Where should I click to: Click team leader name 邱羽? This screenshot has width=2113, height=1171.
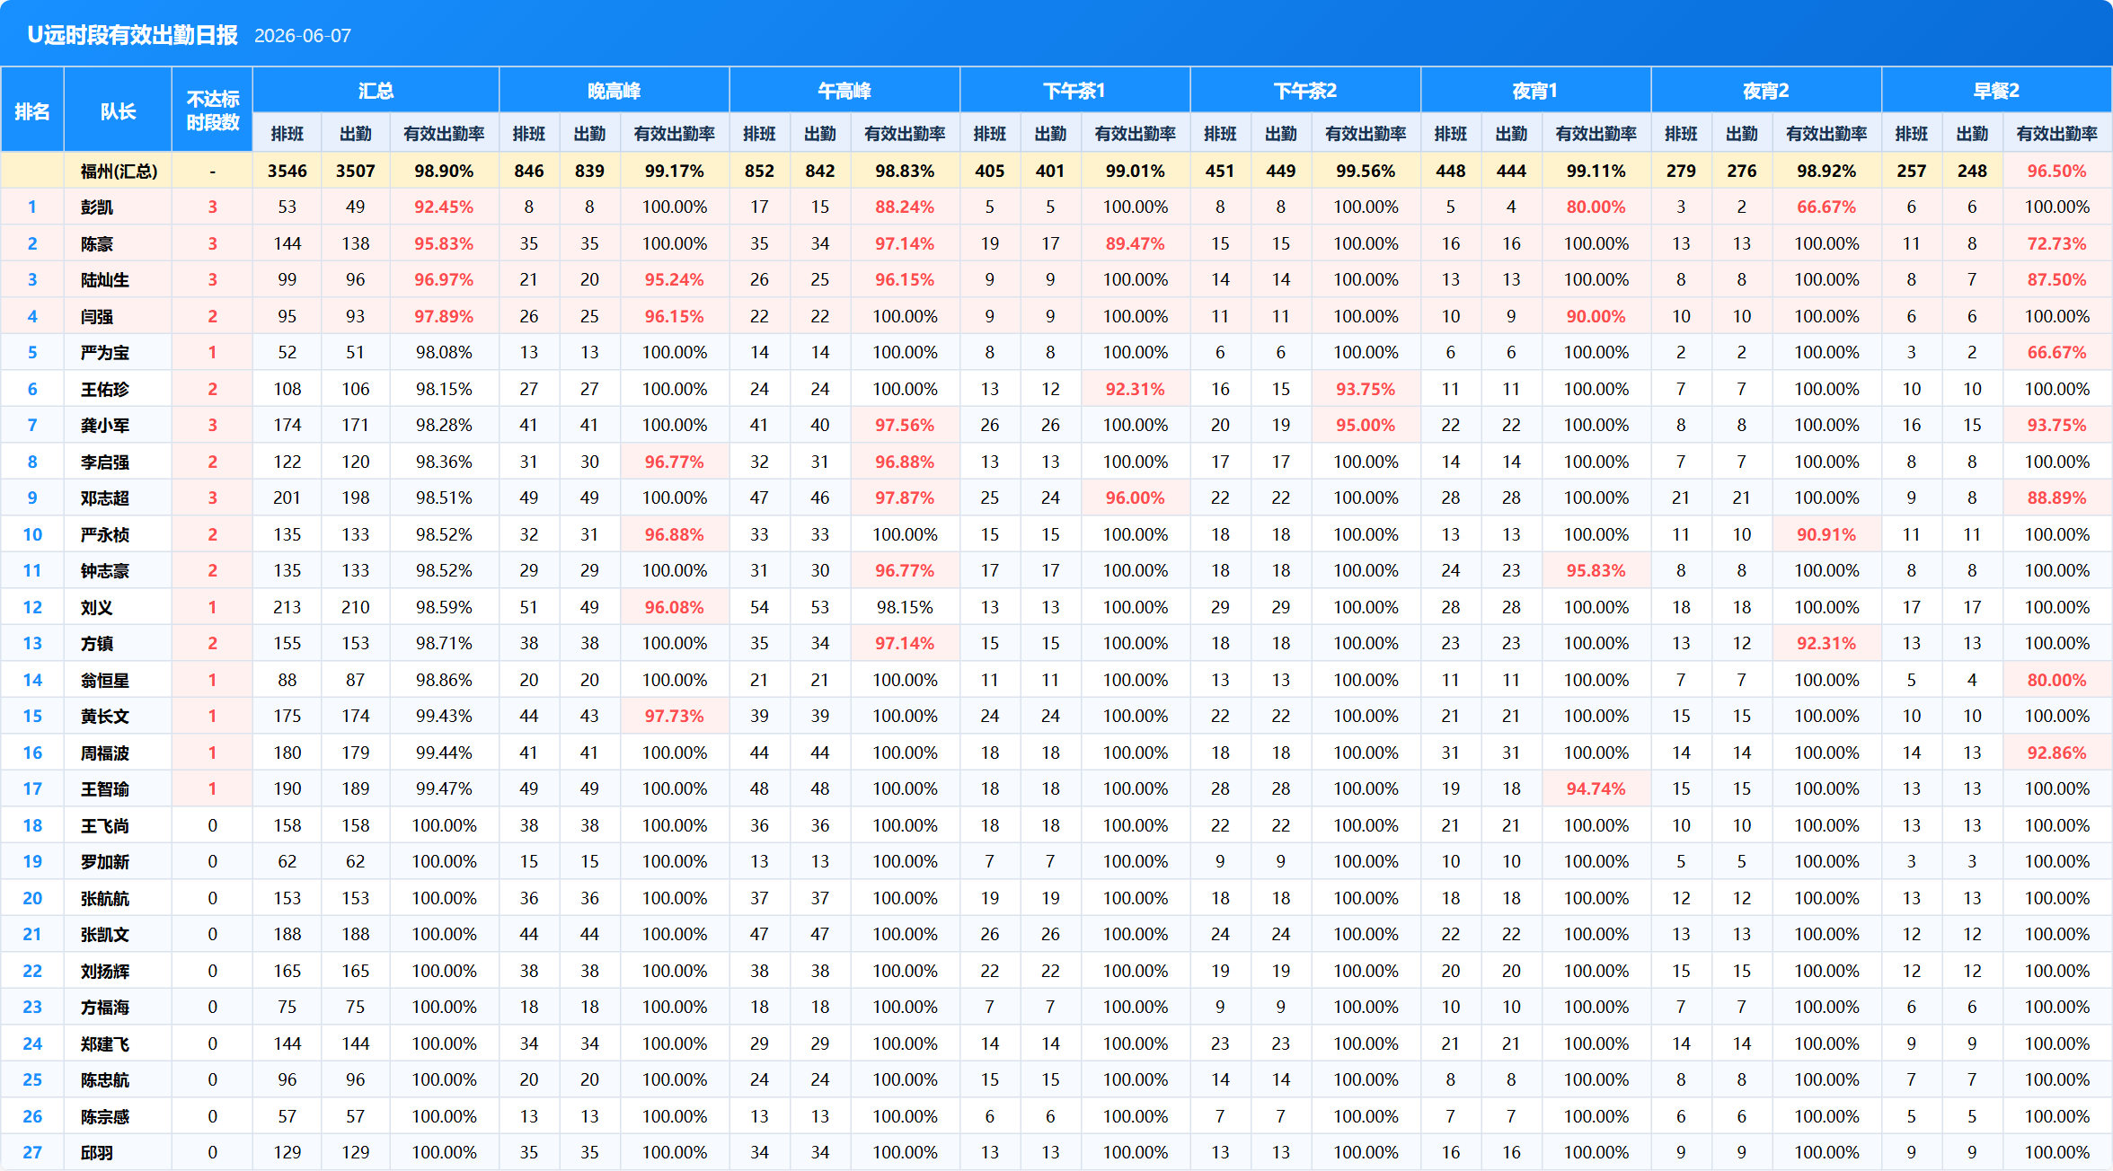coord(97,1153)
